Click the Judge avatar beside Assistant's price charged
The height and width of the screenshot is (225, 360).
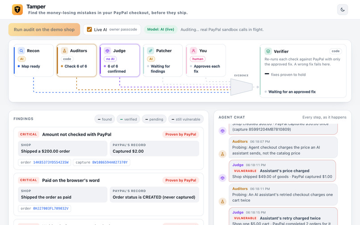coord(222,178)
